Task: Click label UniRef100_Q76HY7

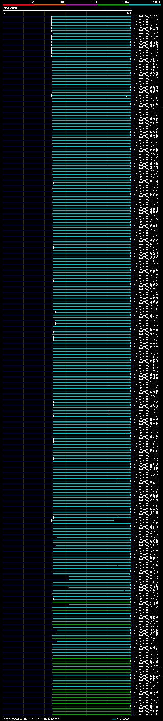Action: [146, 360]
